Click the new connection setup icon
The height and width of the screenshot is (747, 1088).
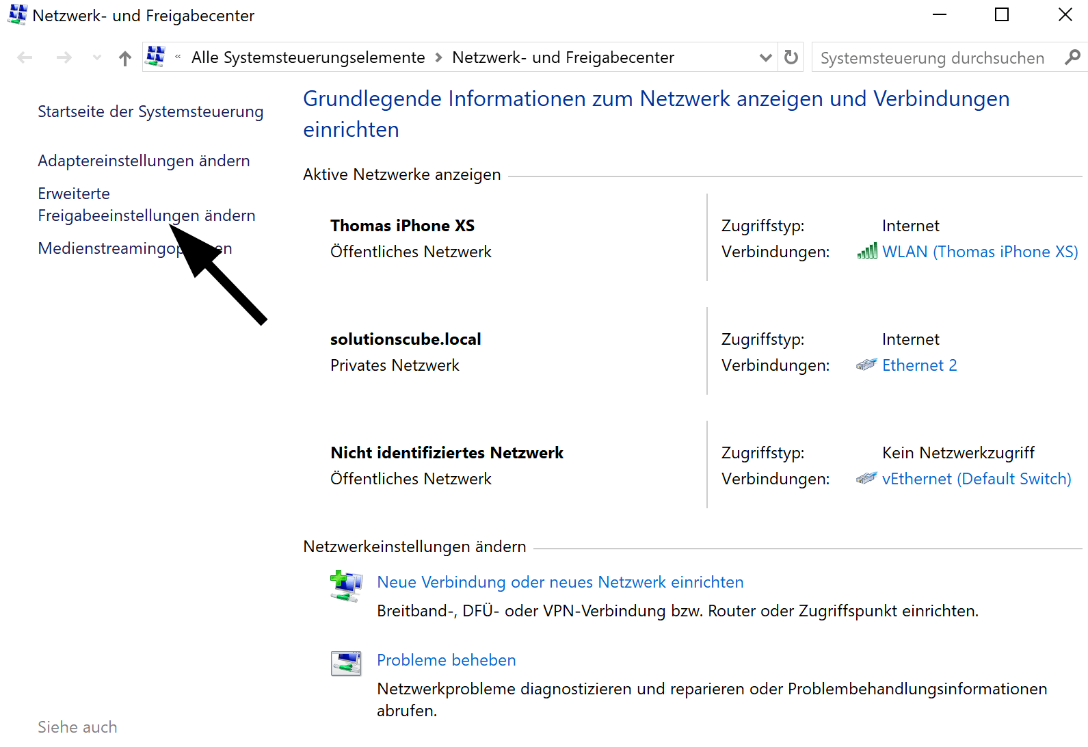pos(346,586)
